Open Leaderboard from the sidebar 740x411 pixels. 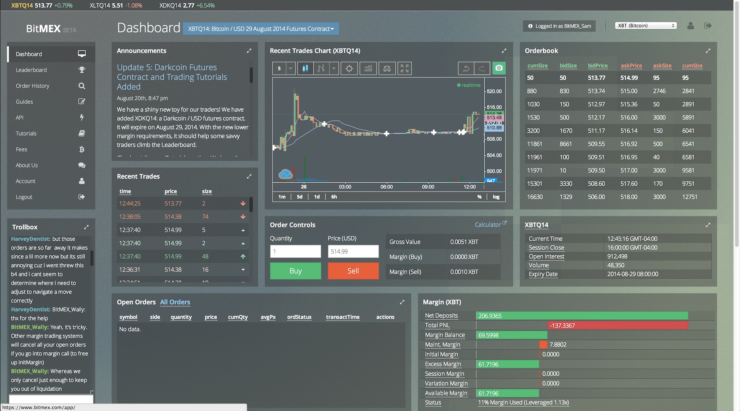(31, 70)
